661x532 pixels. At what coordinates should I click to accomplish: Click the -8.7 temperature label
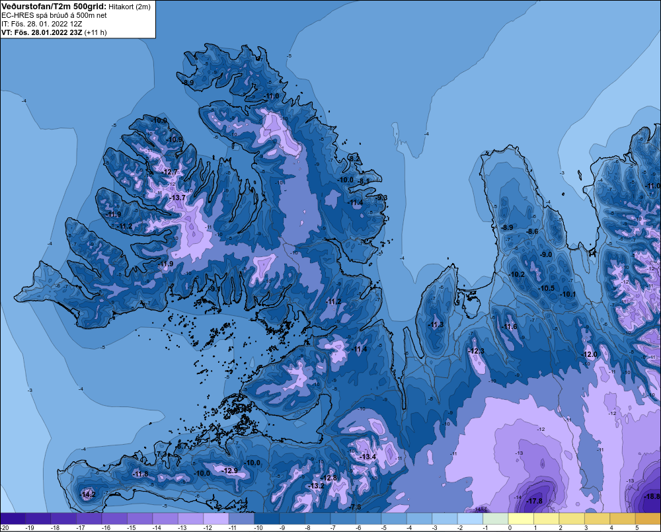click(182, 446)
